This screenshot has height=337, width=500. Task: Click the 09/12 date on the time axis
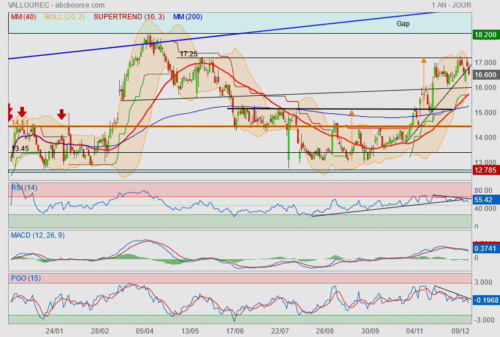tap(460, 331)
